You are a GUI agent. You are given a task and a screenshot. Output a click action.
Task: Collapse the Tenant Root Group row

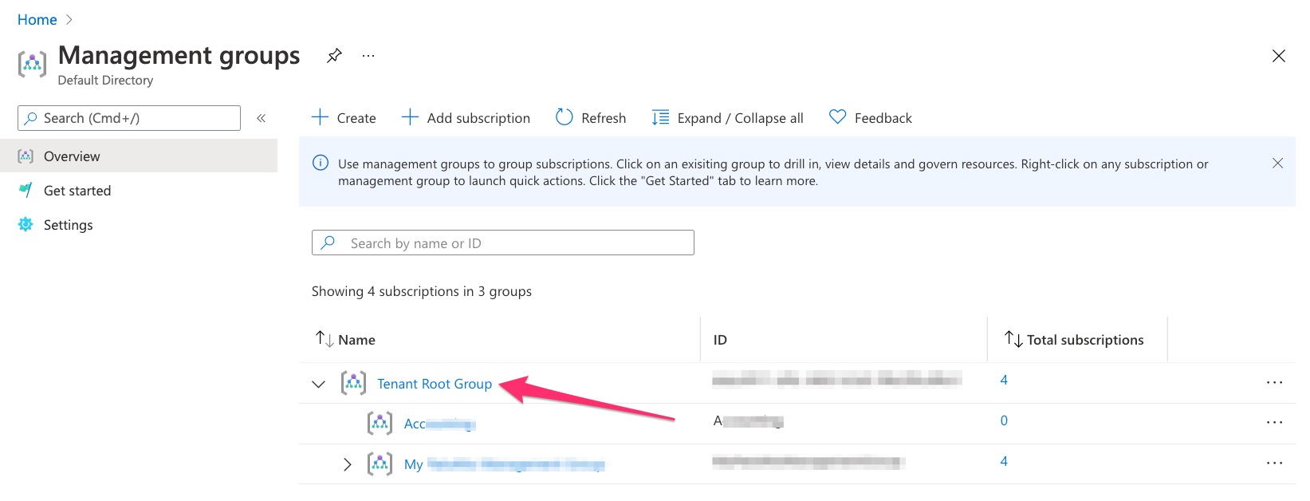[x=319, y=384]
